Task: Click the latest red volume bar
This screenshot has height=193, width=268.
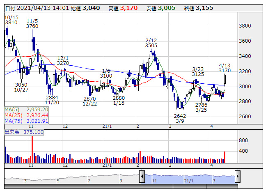Action: coord(224,157)
